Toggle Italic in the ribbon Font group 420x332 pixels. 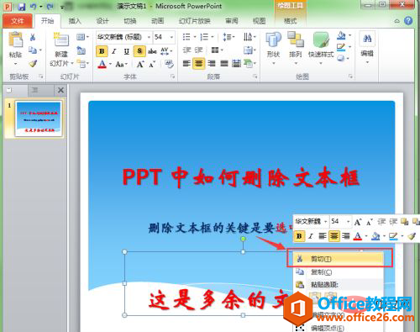pos(114,51)
